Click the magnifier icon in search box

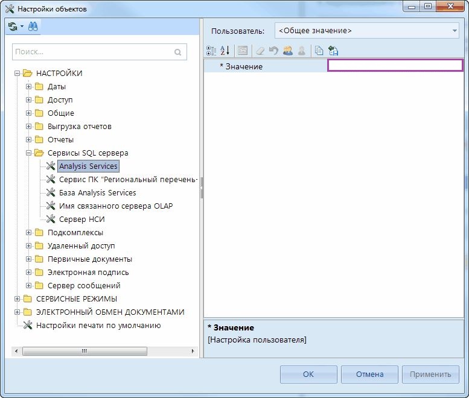tap(178, 52)
